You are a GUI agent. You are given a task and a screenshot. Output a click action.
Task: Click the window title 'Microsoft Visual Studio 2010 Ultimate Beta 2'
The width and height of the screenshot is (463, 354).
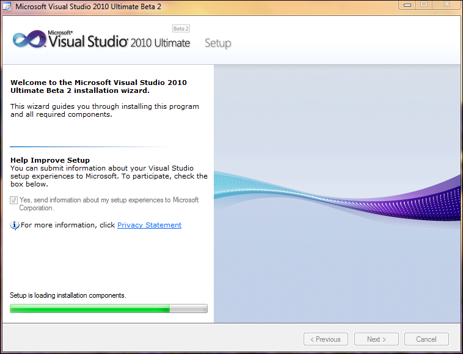(89, 7)
